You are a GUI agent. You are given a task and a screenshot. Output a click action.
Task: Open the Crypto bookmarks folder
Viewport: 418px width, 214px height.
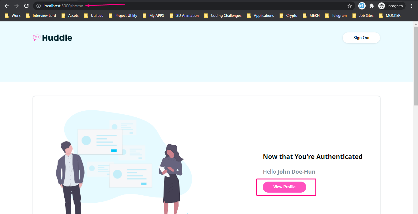(x=288, y=16)
